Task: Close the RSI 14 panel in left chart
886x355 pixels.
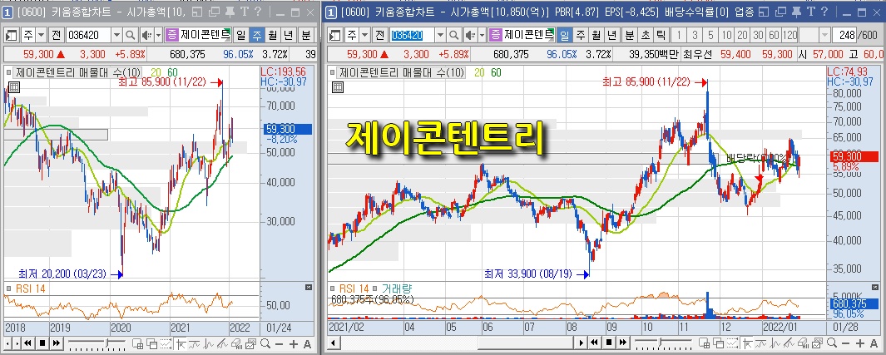Action: [x=309, y=288]
